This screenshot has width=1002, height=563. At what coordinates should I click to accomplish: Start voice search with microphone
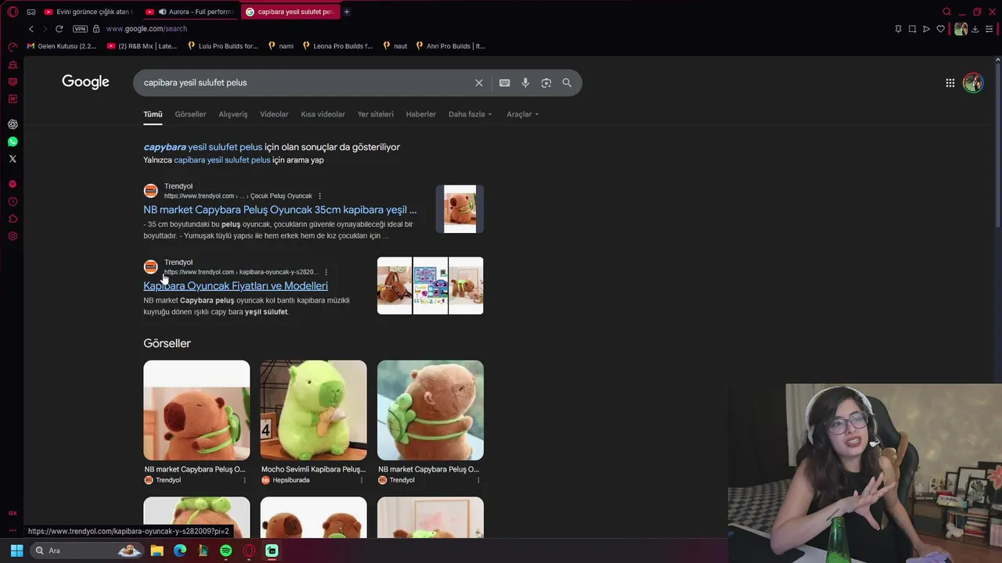525,83
